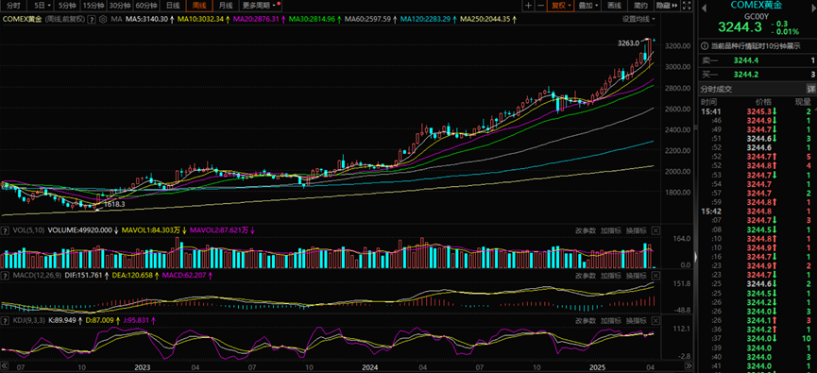Switch to the 日线 daily chart tab

click(x=173, y=6)
